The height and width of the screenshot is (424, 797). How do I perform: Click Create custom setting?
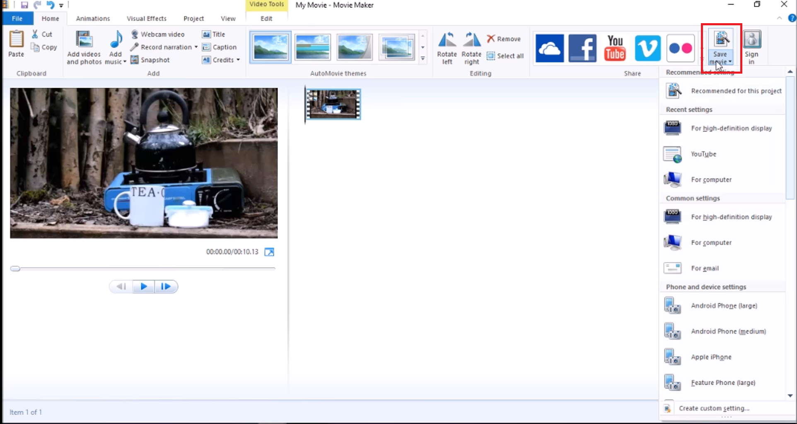click(x=715, y=408)
